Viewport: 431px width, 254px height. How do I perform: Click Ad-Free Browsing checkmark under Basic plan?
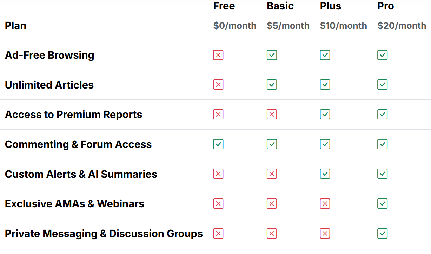[272, 55]
